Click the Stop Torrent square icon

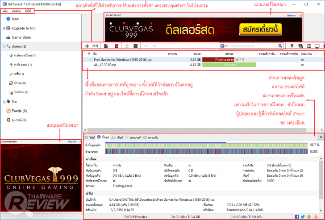coord(136,46)
